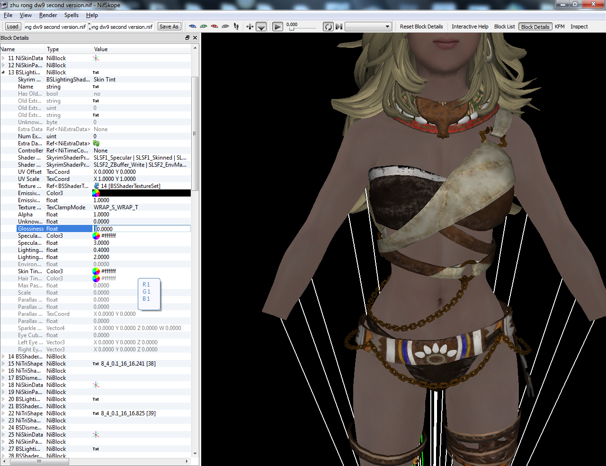Click the Specular Color swatch
The image size is (606, 466).
click(x=96, y=236)
